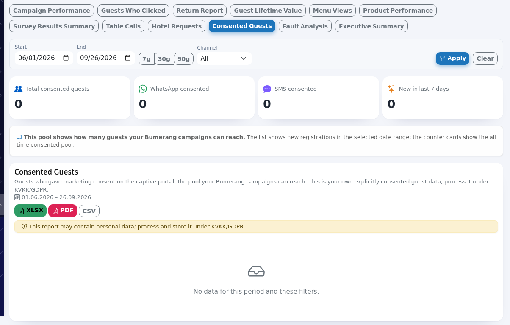Download the report as PDF
510x325 pixels.
point(63,211)
